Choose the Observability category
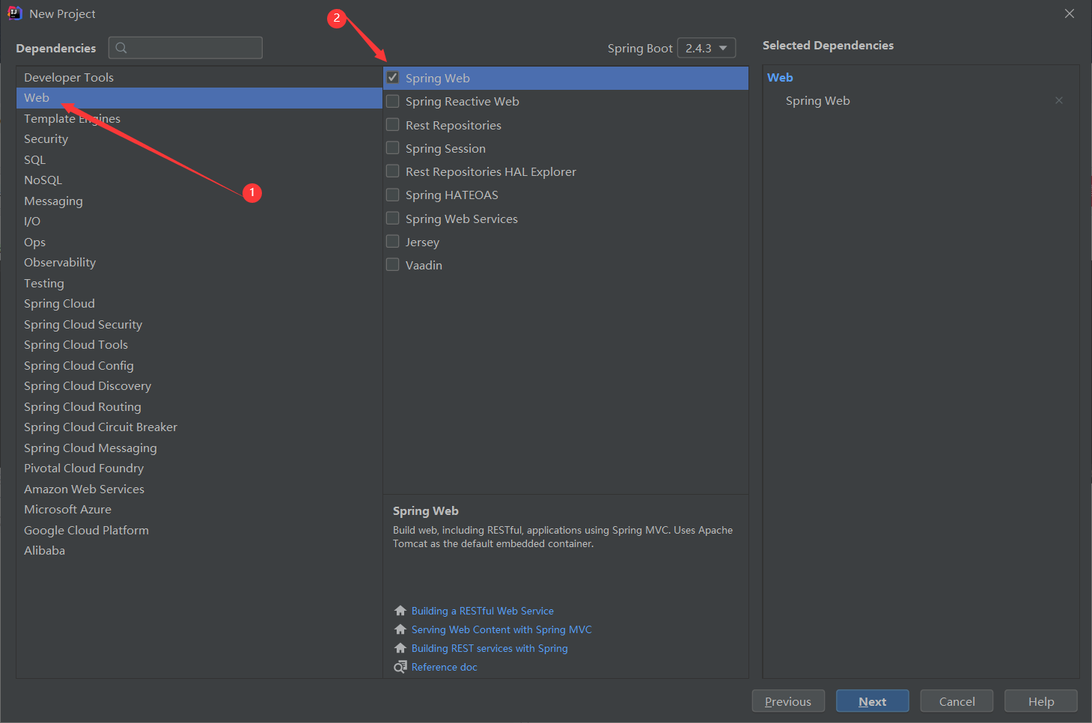 click(x=199, y=263)
